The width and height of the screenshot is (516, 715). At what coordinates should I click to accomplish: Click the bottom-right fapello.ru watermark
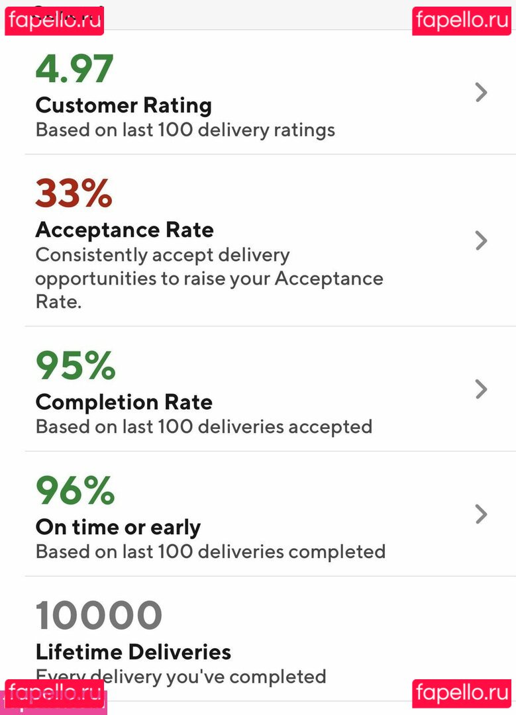pos(462,692)
